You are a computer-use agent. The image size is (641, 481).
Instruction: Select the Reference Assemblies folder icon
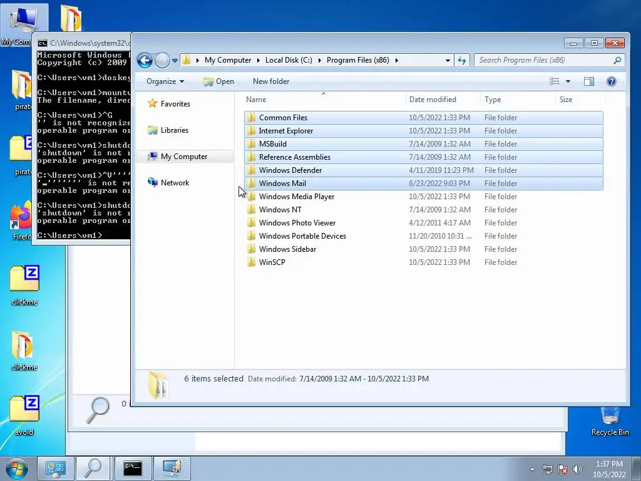click(251, 157)
